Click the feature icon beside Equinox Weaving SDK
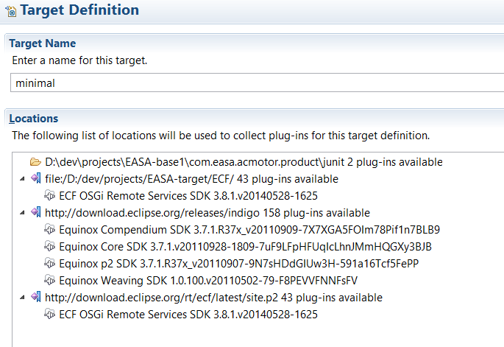Viewport: 504px width, 347px height. coord(50,281)
